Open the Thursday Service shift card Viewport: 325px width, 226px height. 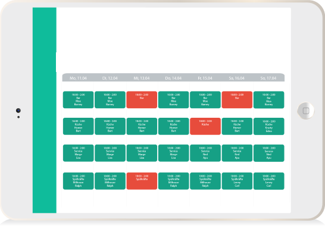pos(173,153)
